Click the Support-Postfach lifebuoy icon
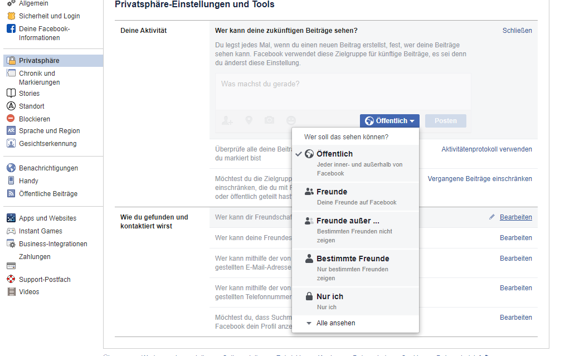 [x=11, y=279]
